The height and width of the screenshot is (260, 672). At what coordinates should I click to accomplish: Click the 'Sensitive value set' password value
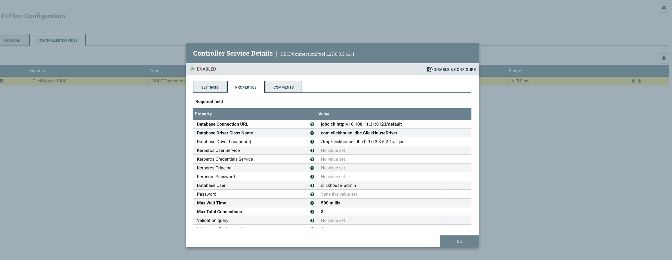[339, 194]
